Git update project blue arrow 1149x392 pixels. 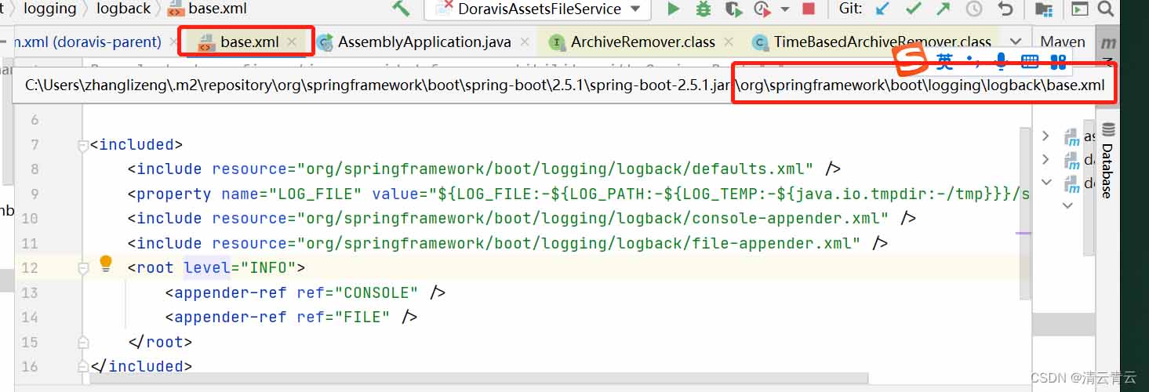click(x=883, y=9)
